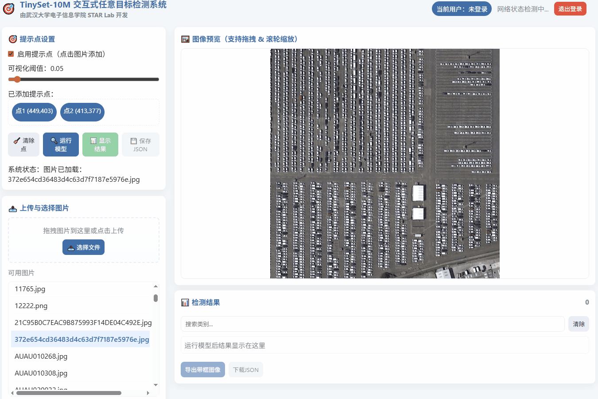Click the bar-chart icon beside 检测结果 heading

click(x=185, y=302)
